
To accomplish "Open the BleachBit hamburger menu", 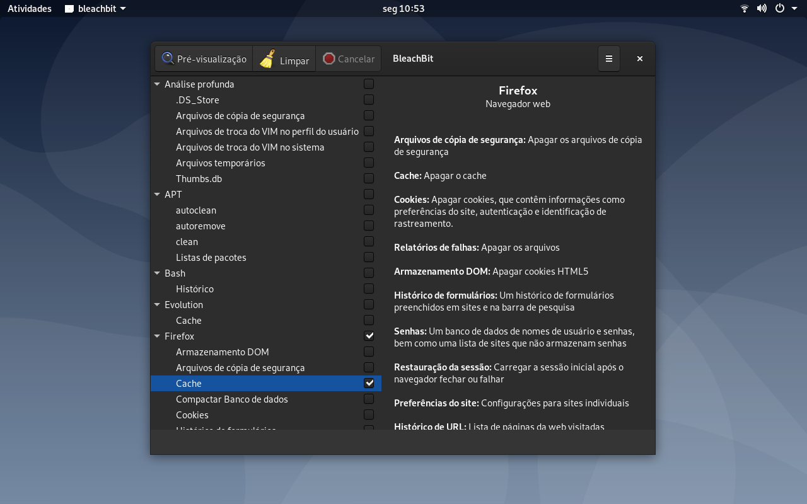I will tap(609, 59).
